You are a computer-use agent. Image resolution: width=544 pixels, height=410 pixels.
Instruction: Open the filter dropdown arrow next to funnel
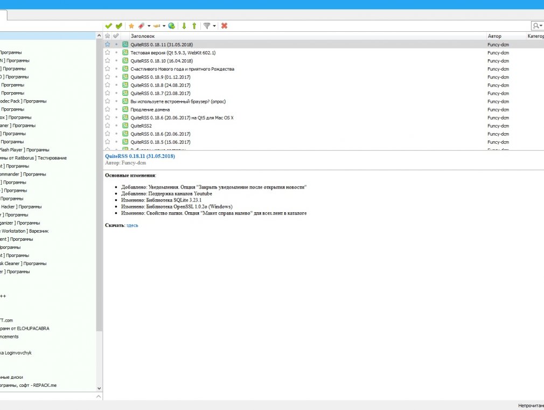(214, 26)
